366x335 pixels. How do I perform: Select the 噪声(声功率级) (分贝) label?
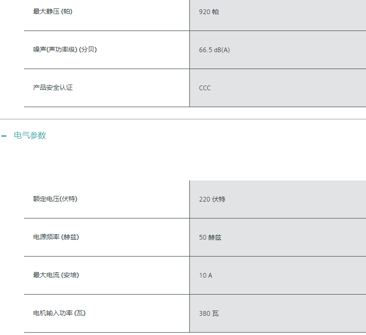65,49
